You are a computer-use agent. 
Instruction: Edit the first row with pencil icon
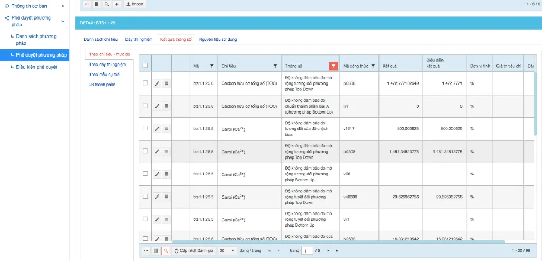pos(157,83)
